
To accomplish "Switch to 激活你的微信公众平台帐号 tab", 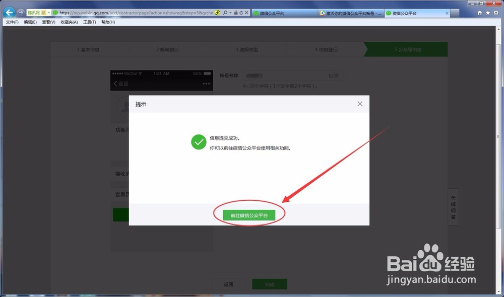I will click(351, 13).
